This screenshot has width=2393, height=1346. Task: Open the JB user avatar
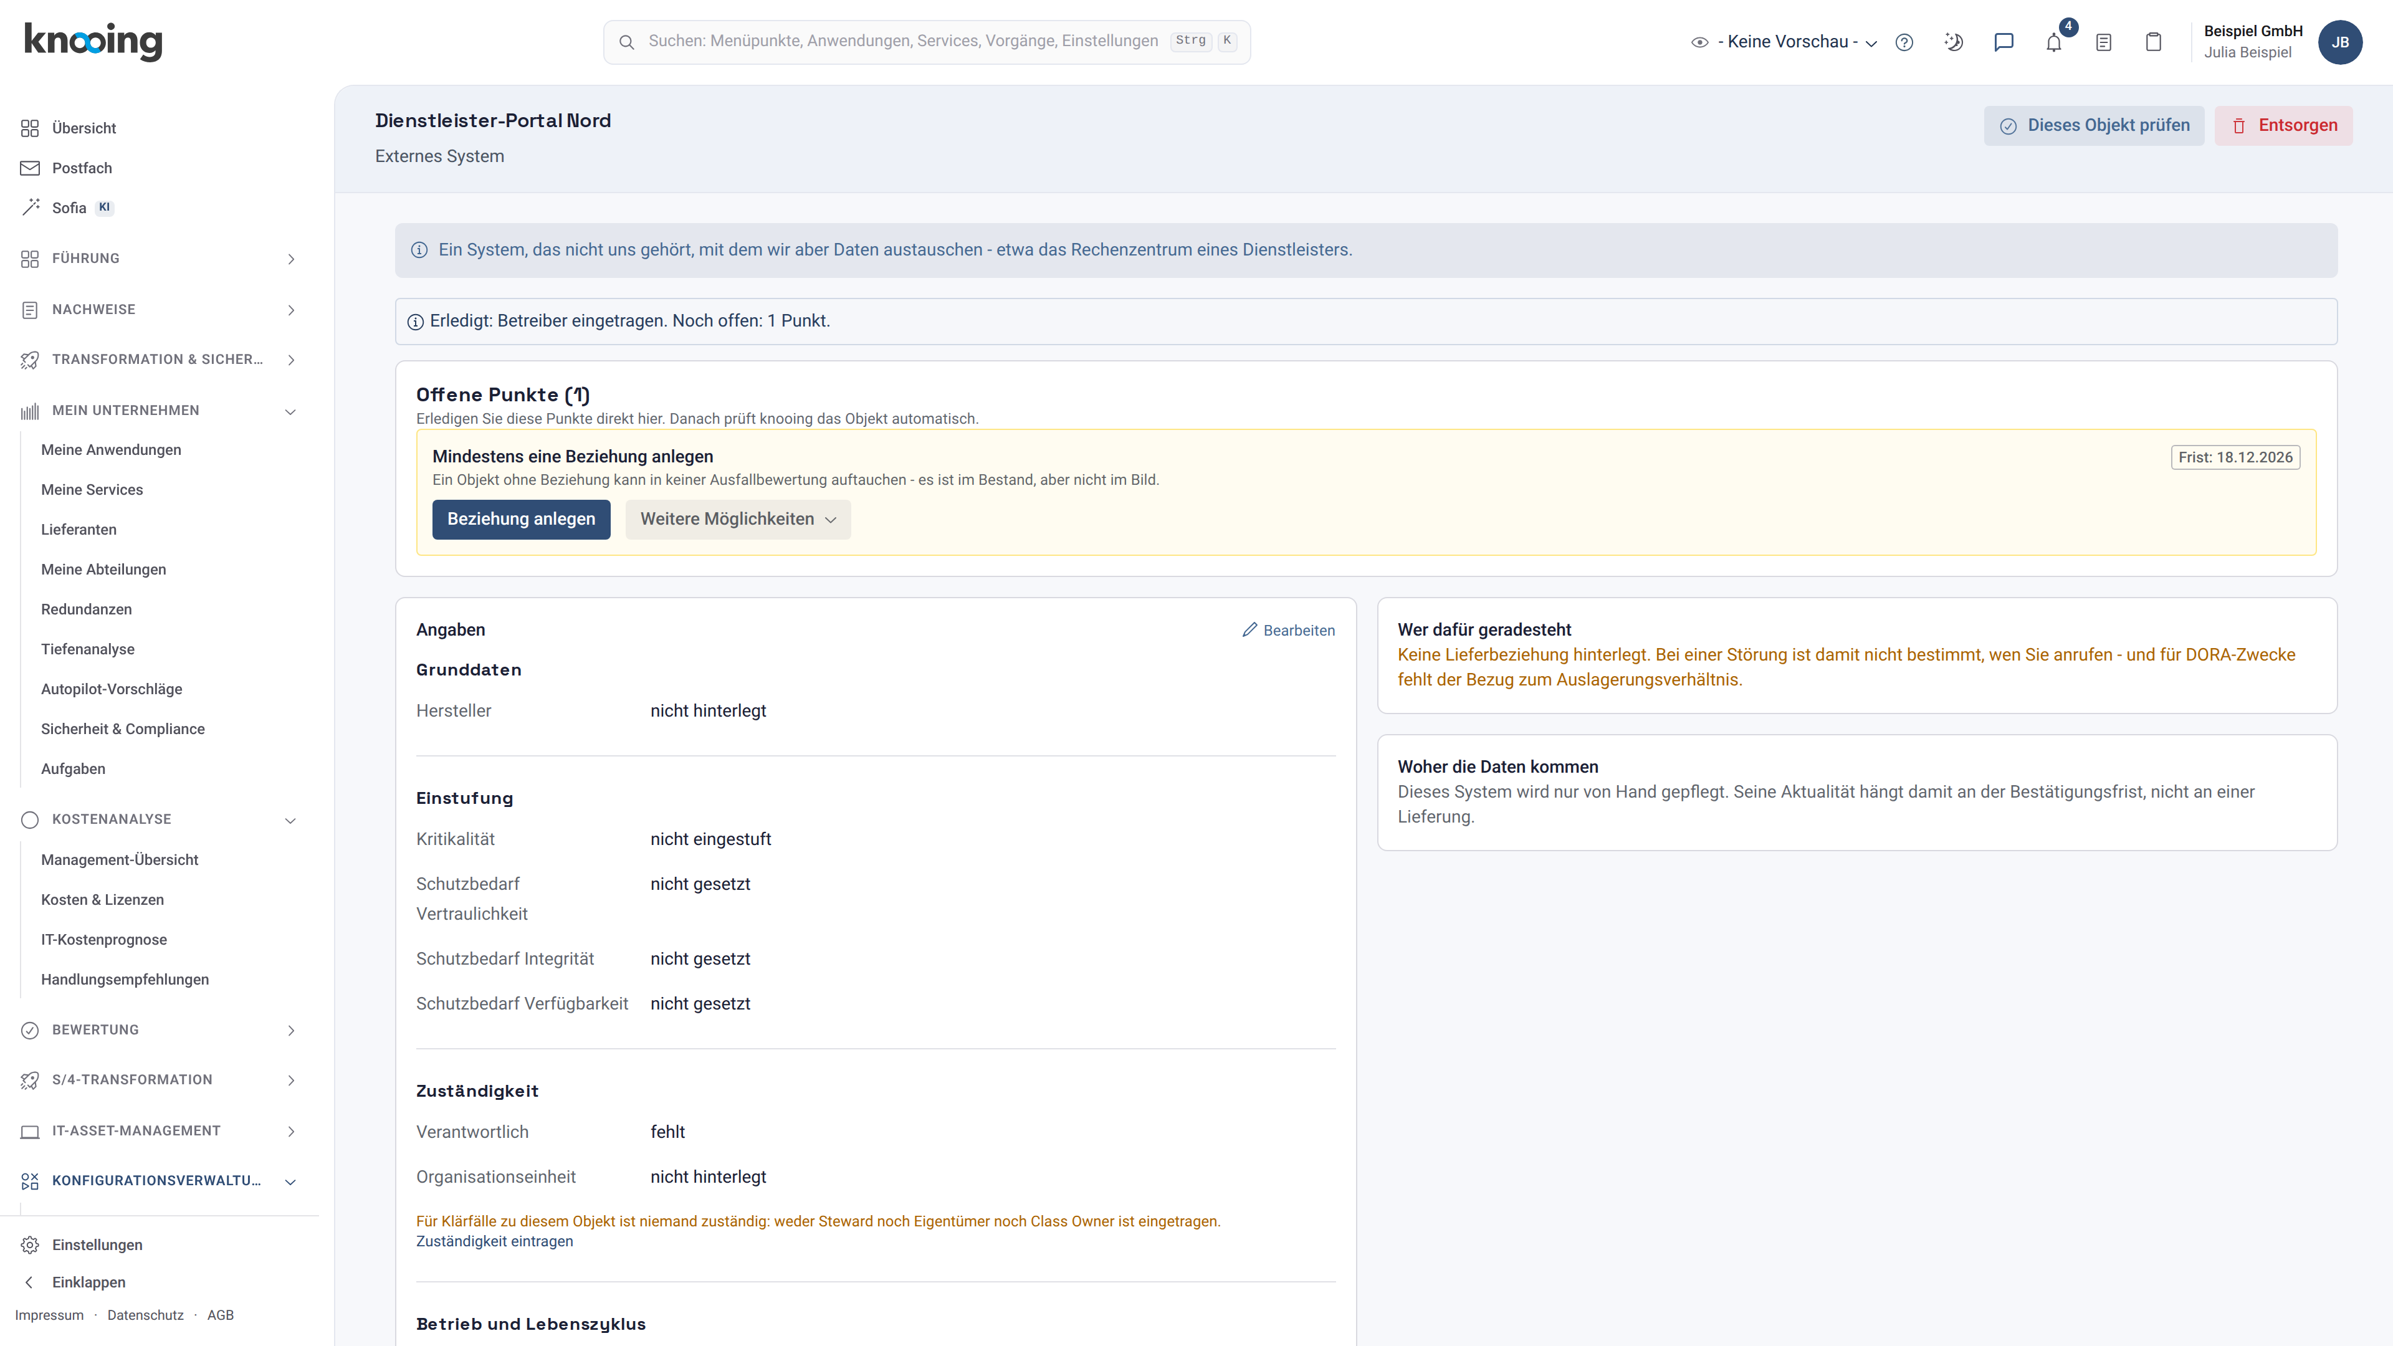click(2340, 42)
